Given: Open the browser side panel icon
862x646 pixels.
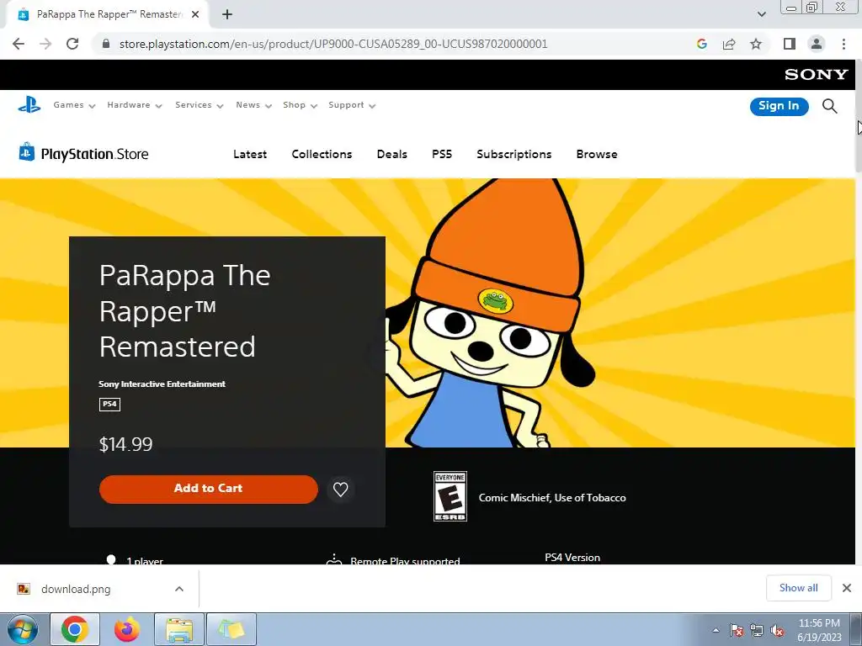Looking at the screenshot, I should [789, 44].
